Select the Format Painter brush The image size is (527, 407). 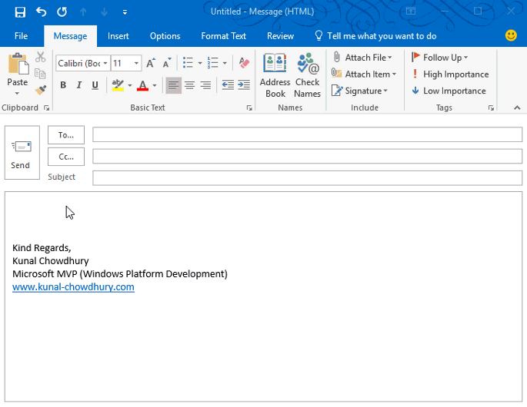[x=40, y=90]
